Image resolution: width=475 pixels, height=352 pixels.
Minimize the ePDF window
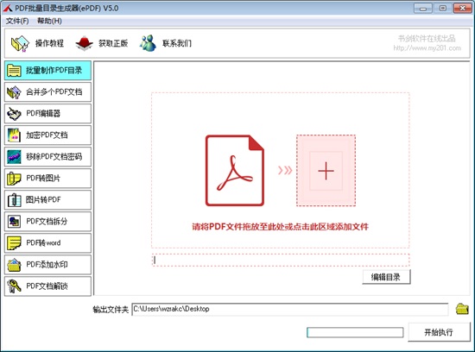423,8
